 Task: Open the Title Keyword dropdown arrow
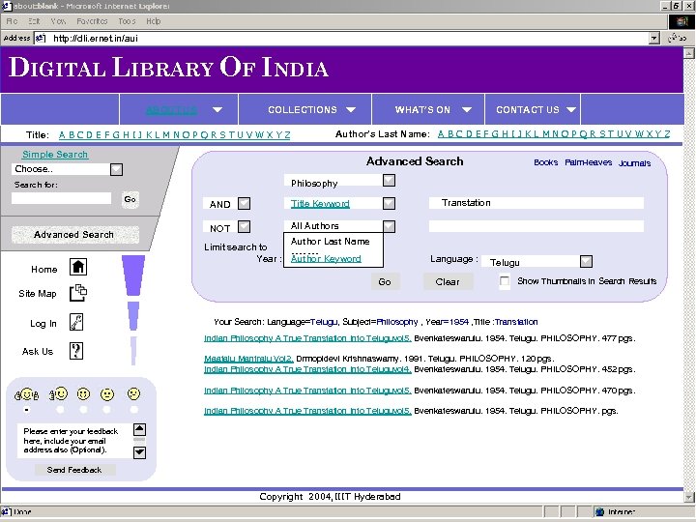click(389, 203)
